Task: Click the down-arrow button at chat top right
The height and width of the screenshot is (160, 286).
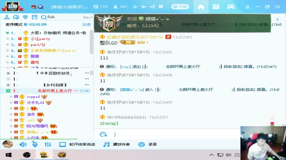Action: [277, 20]
